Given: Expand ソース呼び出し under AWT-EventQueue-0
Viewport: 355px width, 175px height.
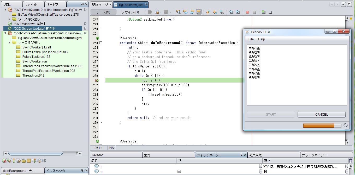Looking at the screenshot, I should [x=10, y=19].
